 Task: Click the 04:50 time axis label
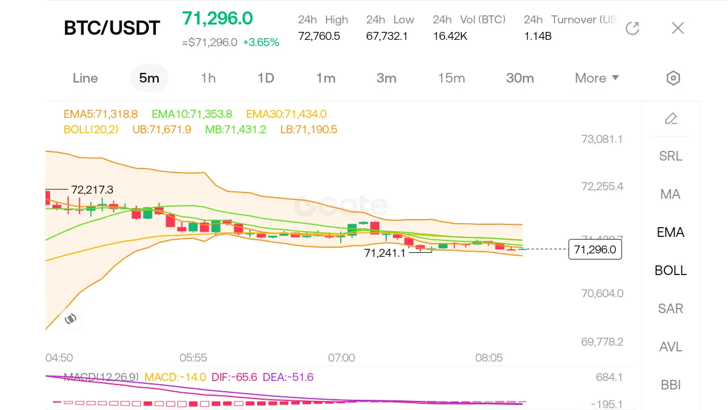pos(59,358)
